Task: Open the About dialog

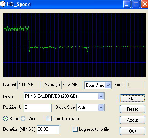Action: 132,120
